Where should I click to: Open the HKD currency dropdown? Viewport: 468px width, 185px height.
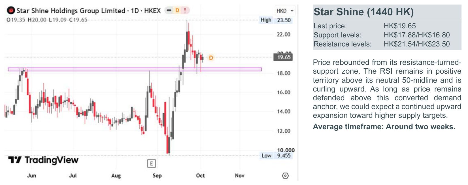285,11
